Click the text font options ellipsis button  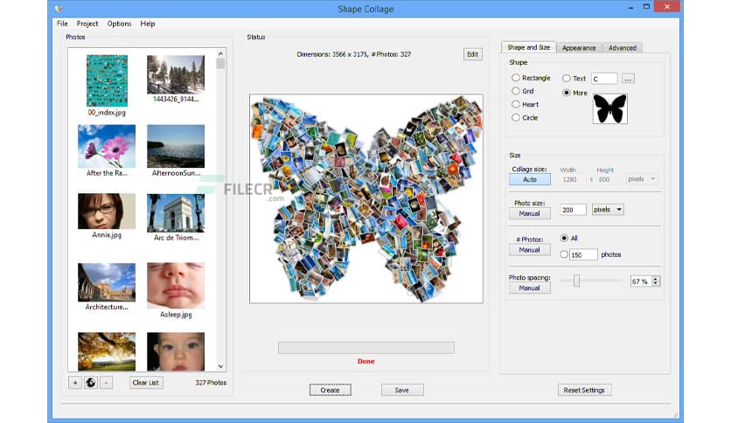pos(628,79)
